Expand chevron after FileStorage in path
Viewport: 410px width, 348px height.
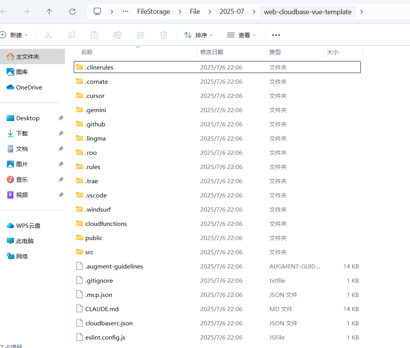[x=180, y=12]
